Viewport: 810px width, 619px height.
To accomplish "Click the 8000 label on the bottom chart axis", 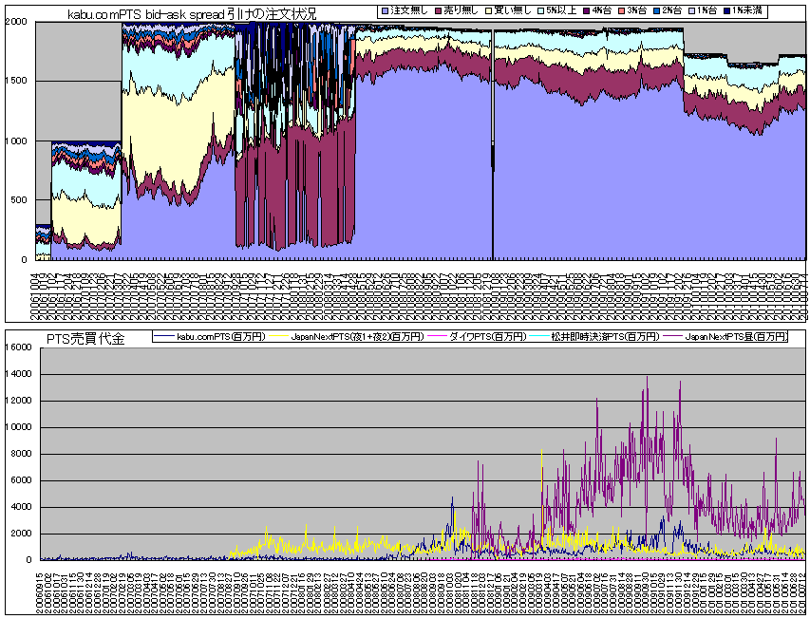I will pyautogui.click(x=22, y=454).
